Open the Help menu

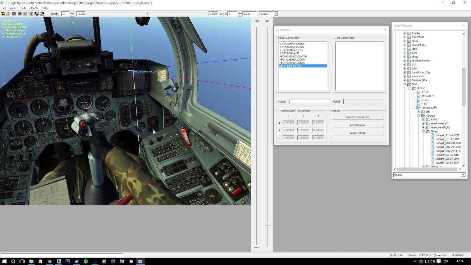45,8
